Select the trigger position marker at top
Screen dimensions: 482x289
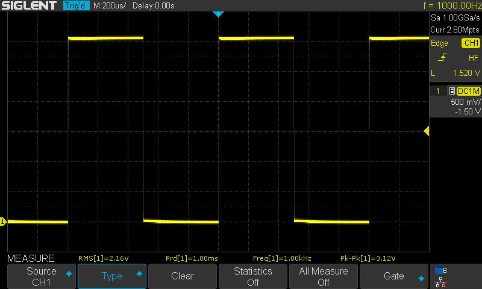pos(218,14)
